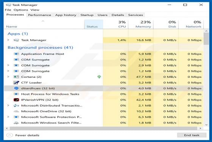Sort by the CPU column header

(x=115, y=24)
